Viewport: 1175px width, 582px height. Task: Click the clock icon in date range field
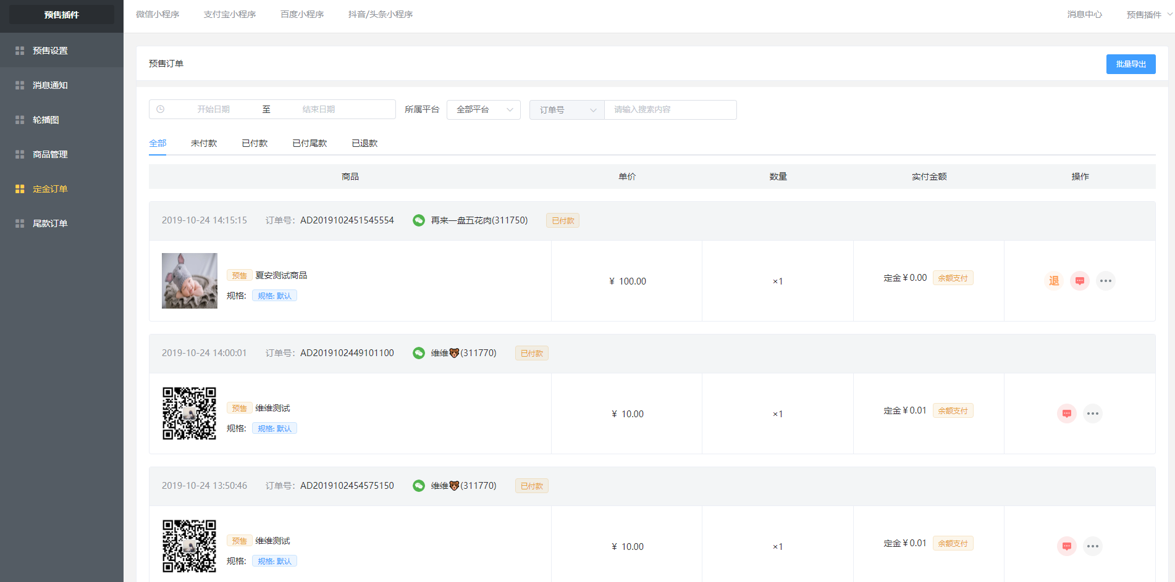point(161,109)
